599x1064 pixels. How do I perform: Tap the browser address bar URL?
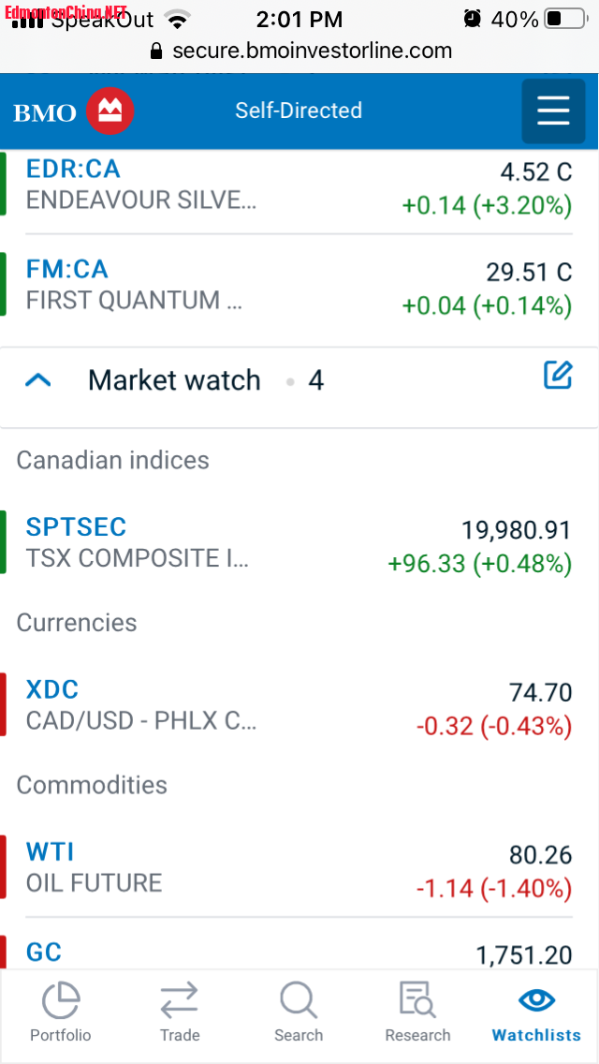click(x=312, y=51)
